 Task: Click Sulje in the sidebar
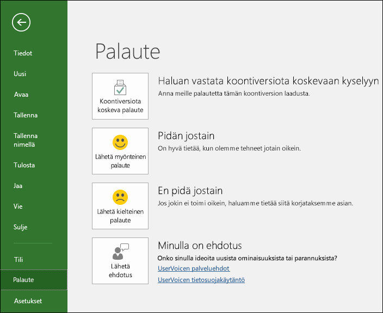(20, 227)
